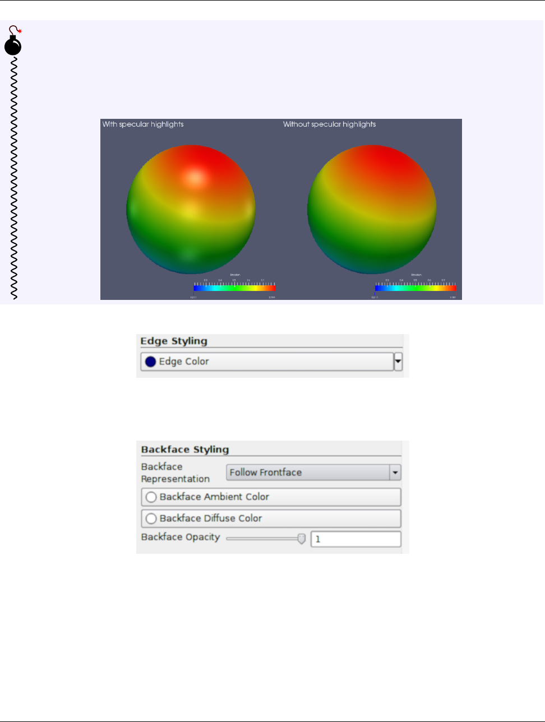This screenshot has height=722, width=545.
Task: Click the Backface Diffuse Color white swatch
Action: 151,519
